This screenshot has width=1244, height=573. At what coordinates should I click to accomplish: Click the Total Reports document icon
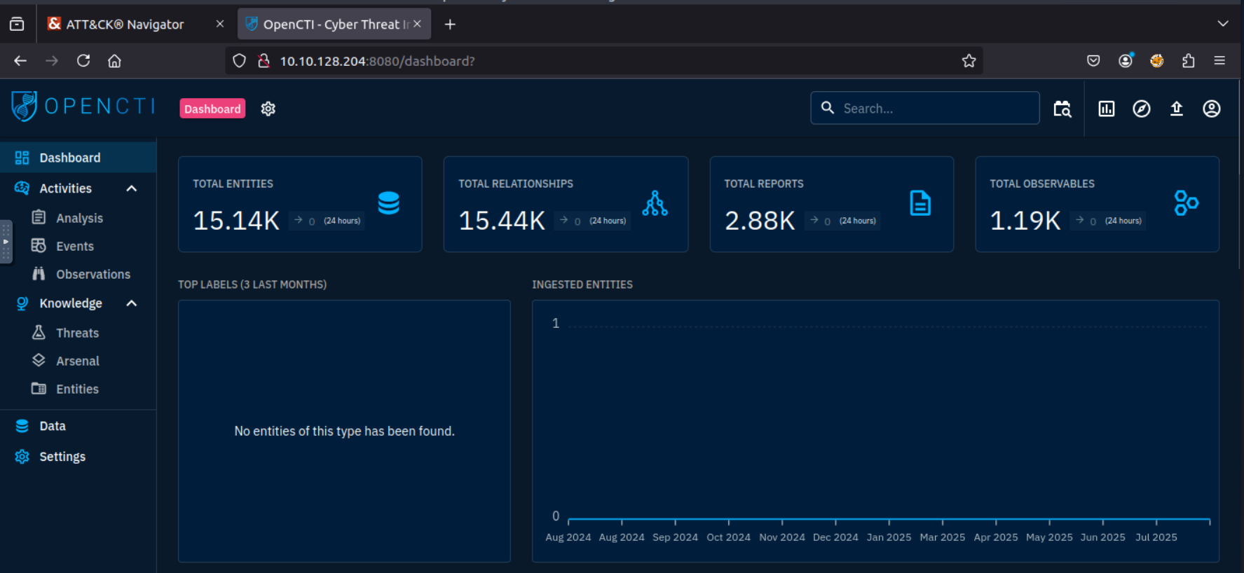pos(920,203)
